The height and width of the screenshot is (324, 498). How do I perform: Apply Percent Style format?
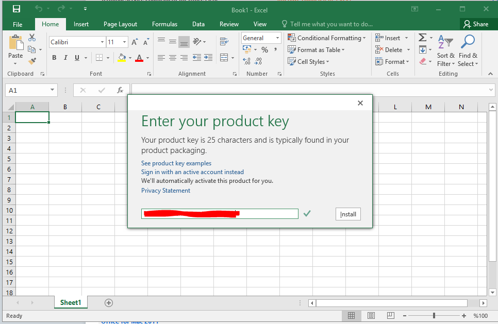264,50
